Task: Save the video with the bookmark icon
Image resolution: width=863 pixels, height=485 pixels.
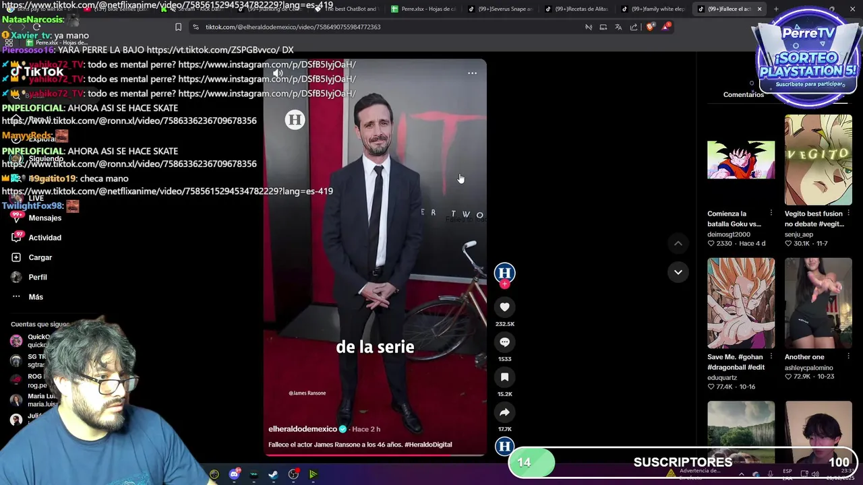Action: (x=504, y=377)
